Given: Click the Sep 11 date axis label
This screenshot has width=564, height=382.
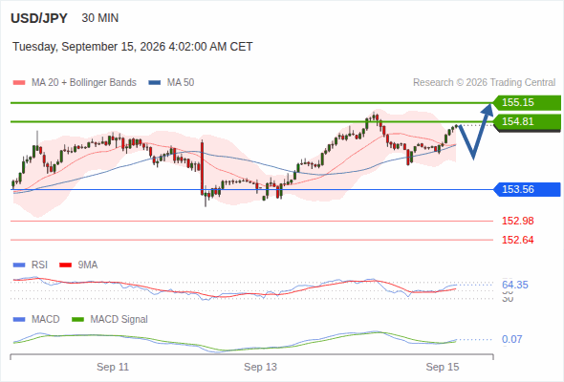Looking at the screenshot, I should point(113,367).
